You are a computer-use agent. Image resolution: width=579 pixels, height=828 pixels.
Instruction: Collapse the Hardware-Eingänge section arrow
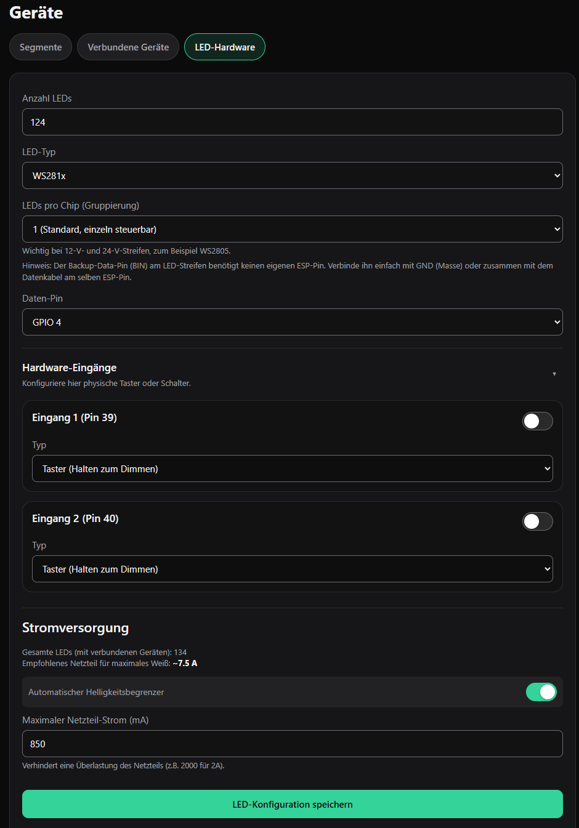coord(554,374)
